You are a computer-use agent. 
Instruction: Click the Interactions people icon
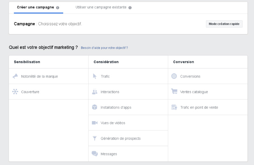pyautogui.click(x=95, y=92)
